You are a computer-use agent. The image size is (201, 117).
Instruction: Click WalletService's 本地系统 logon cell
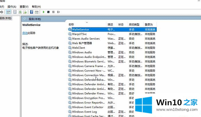150,30
